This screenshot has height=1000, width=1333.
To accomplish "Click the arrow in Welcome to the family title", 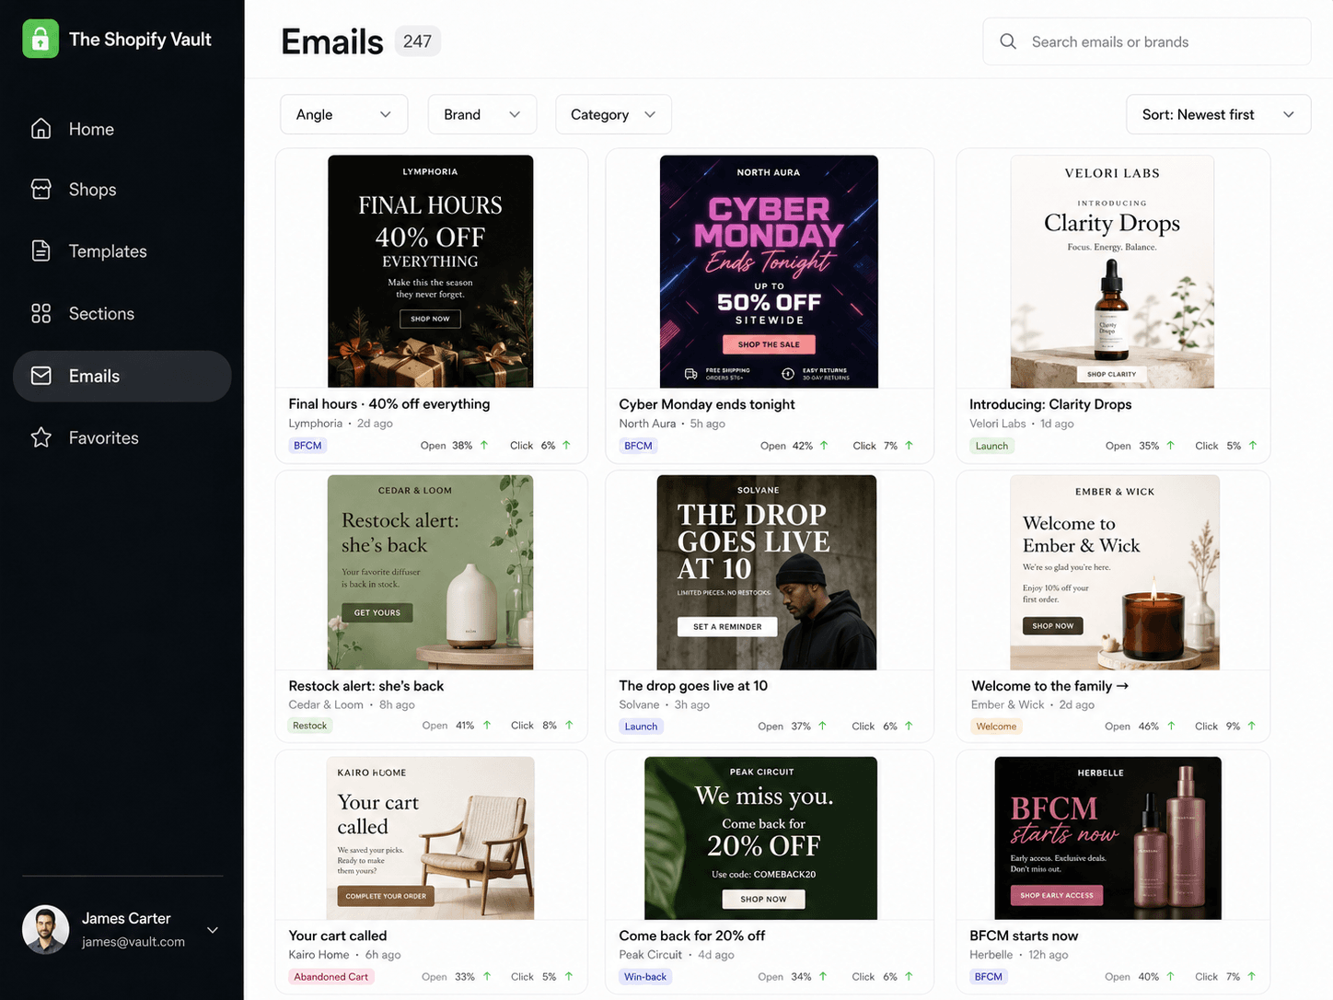I will (x=1122, y=686).
